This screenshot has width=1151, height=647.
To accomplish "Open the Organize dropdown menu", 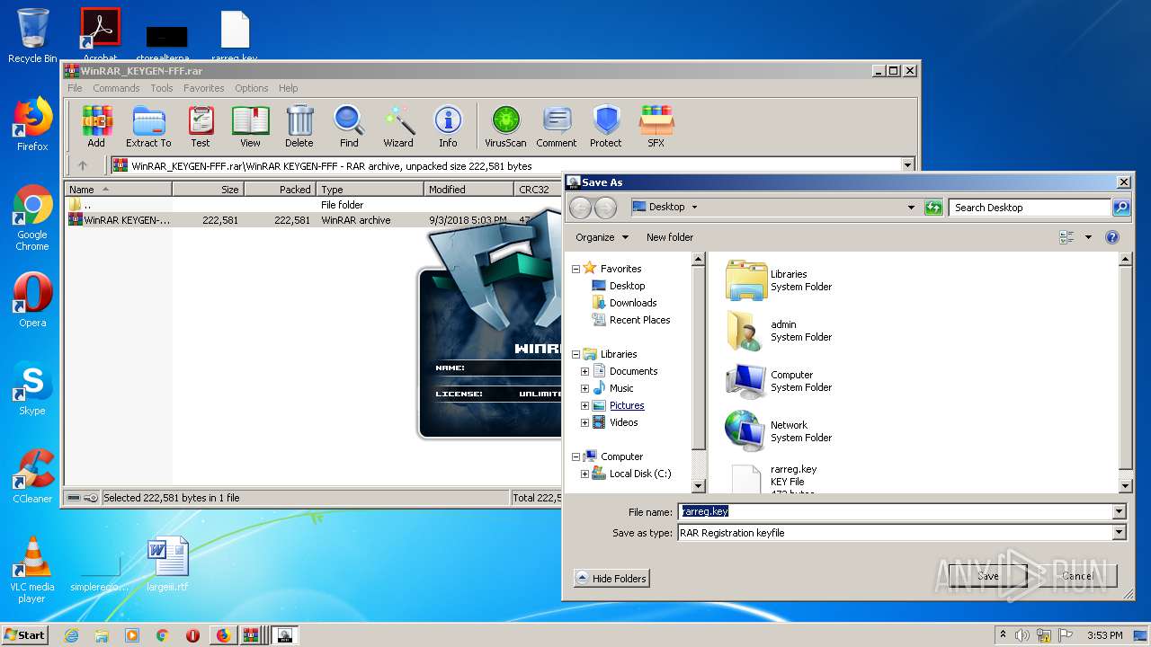I will tap(602, 237).
